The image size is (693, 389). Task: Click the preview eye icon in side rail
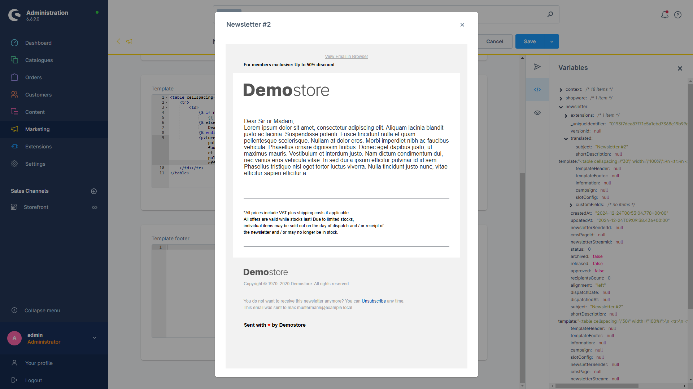[537, 113]
